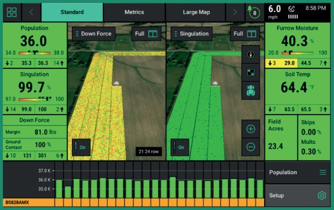Open the Down Force map layer dropdown
Viewport: 334px width, 210px height.
tap(94, 34)
